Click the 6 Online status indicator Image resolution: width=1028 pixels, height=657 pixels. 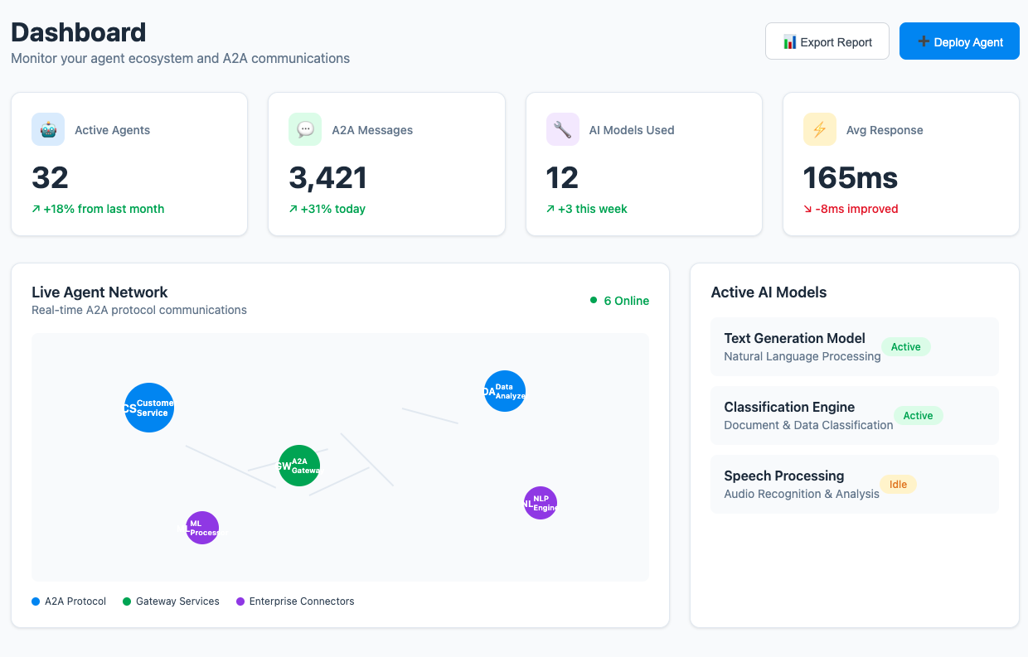pos(619,301)
